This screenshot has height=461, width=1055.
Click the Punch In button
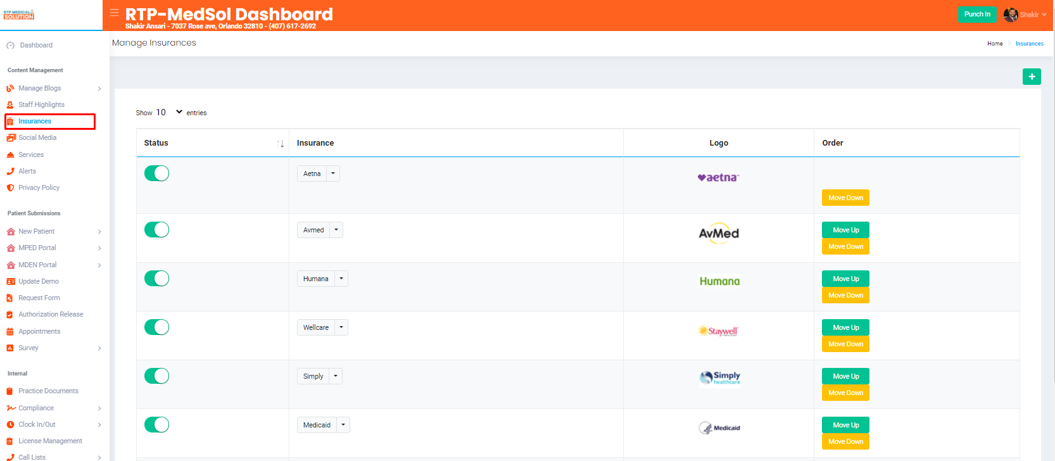coord(977,14)
